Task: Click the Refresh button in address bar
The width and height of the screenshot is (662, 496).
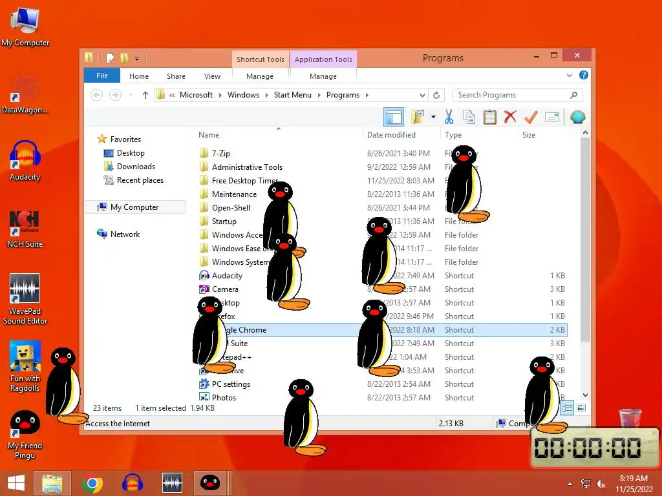Action: (436, 95)
